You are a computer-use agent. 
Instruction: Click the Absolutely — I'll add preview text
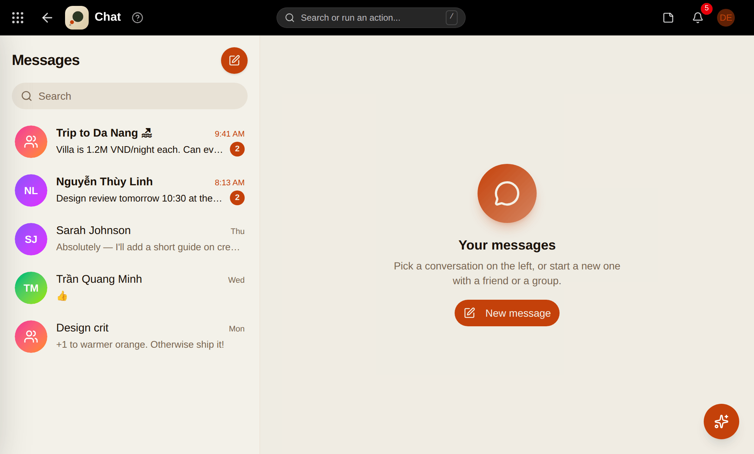(x=148, y=247)
